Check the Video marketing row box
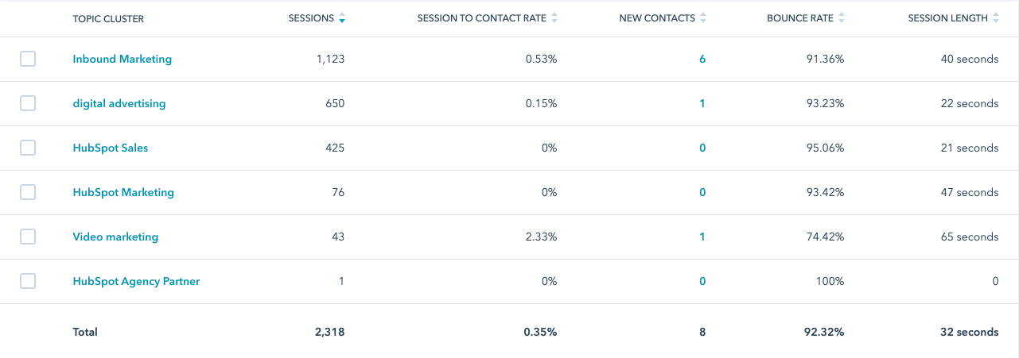1019x358 pixels. click(x=28, y=237)
